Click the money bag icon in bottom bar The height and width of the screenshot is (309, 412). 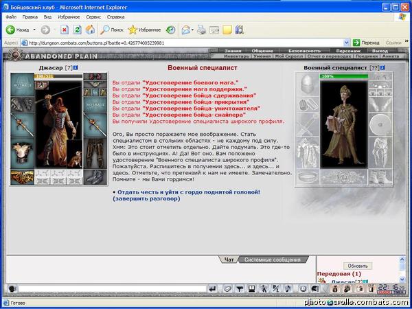click(x=334, y=288)
